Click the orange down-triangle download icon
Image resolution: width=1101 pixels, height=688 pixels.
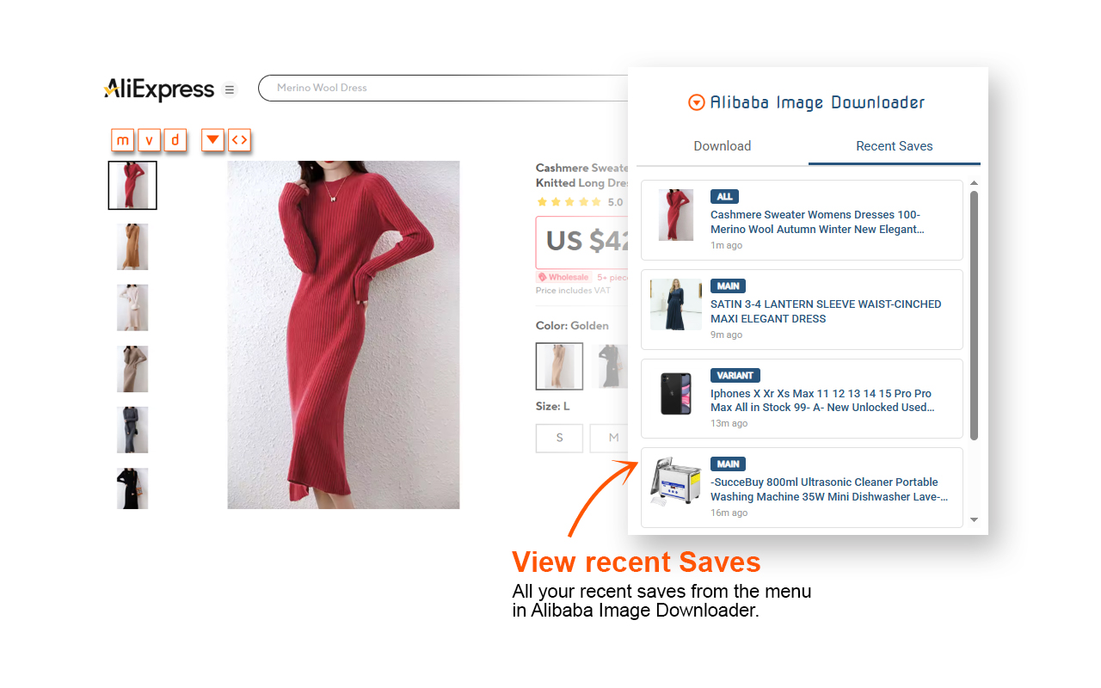[212, 140]
